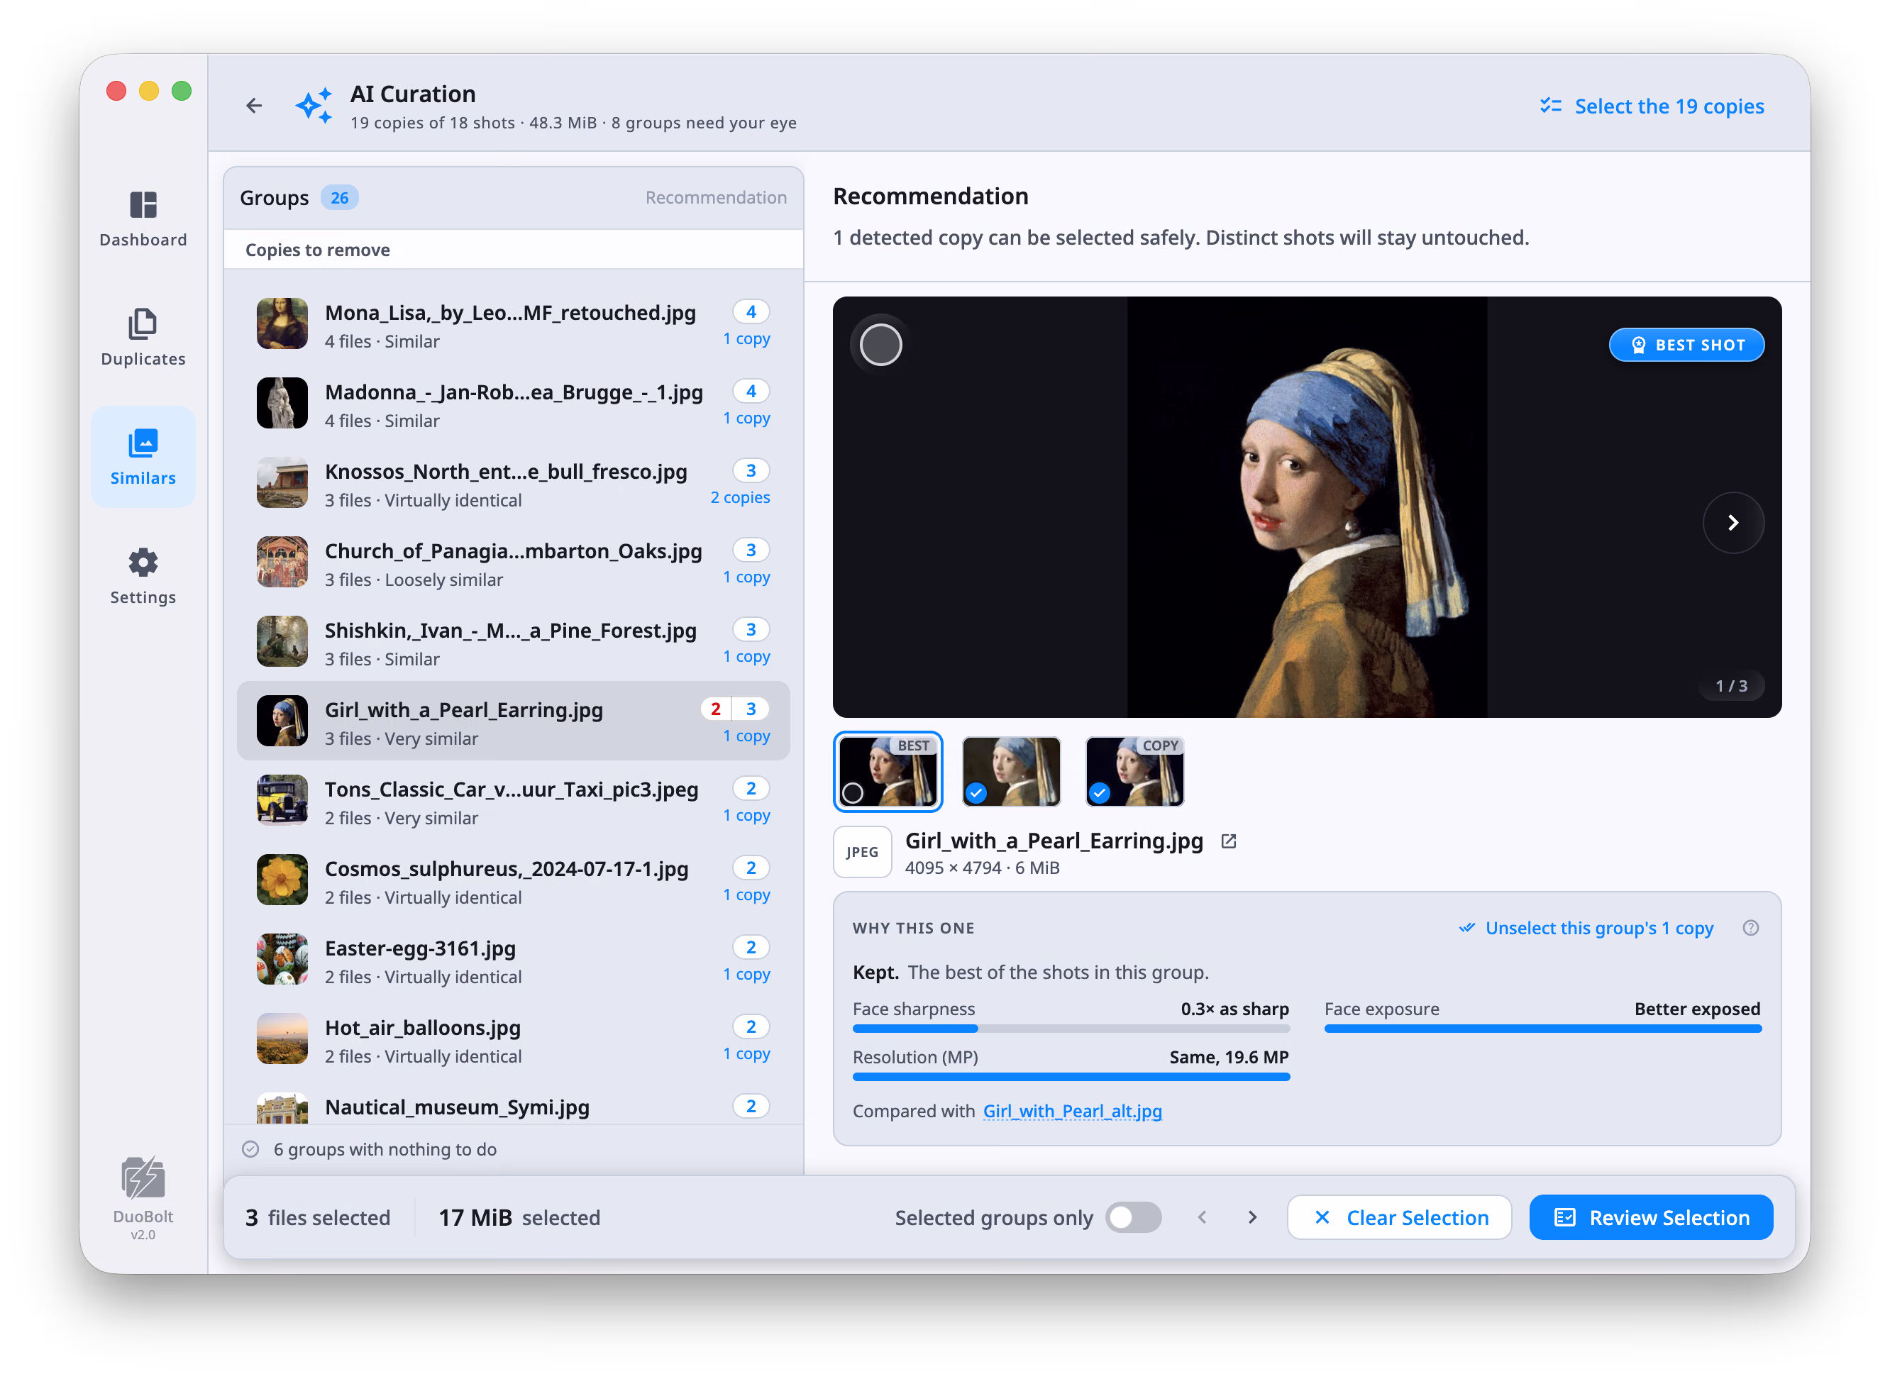Click Clear Selection
1890x1379 pixels.
tap(1399, 1217)
